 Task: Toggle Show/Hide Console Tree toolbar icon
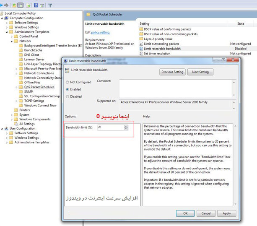click(x=21, y=5)
